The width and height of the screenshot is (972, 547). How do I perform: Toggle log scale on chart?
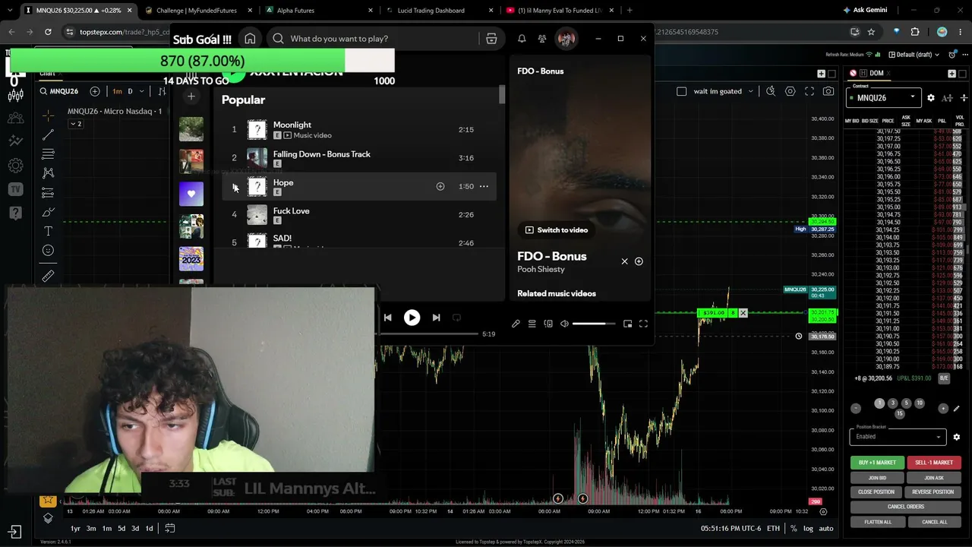tap(808, 528)
